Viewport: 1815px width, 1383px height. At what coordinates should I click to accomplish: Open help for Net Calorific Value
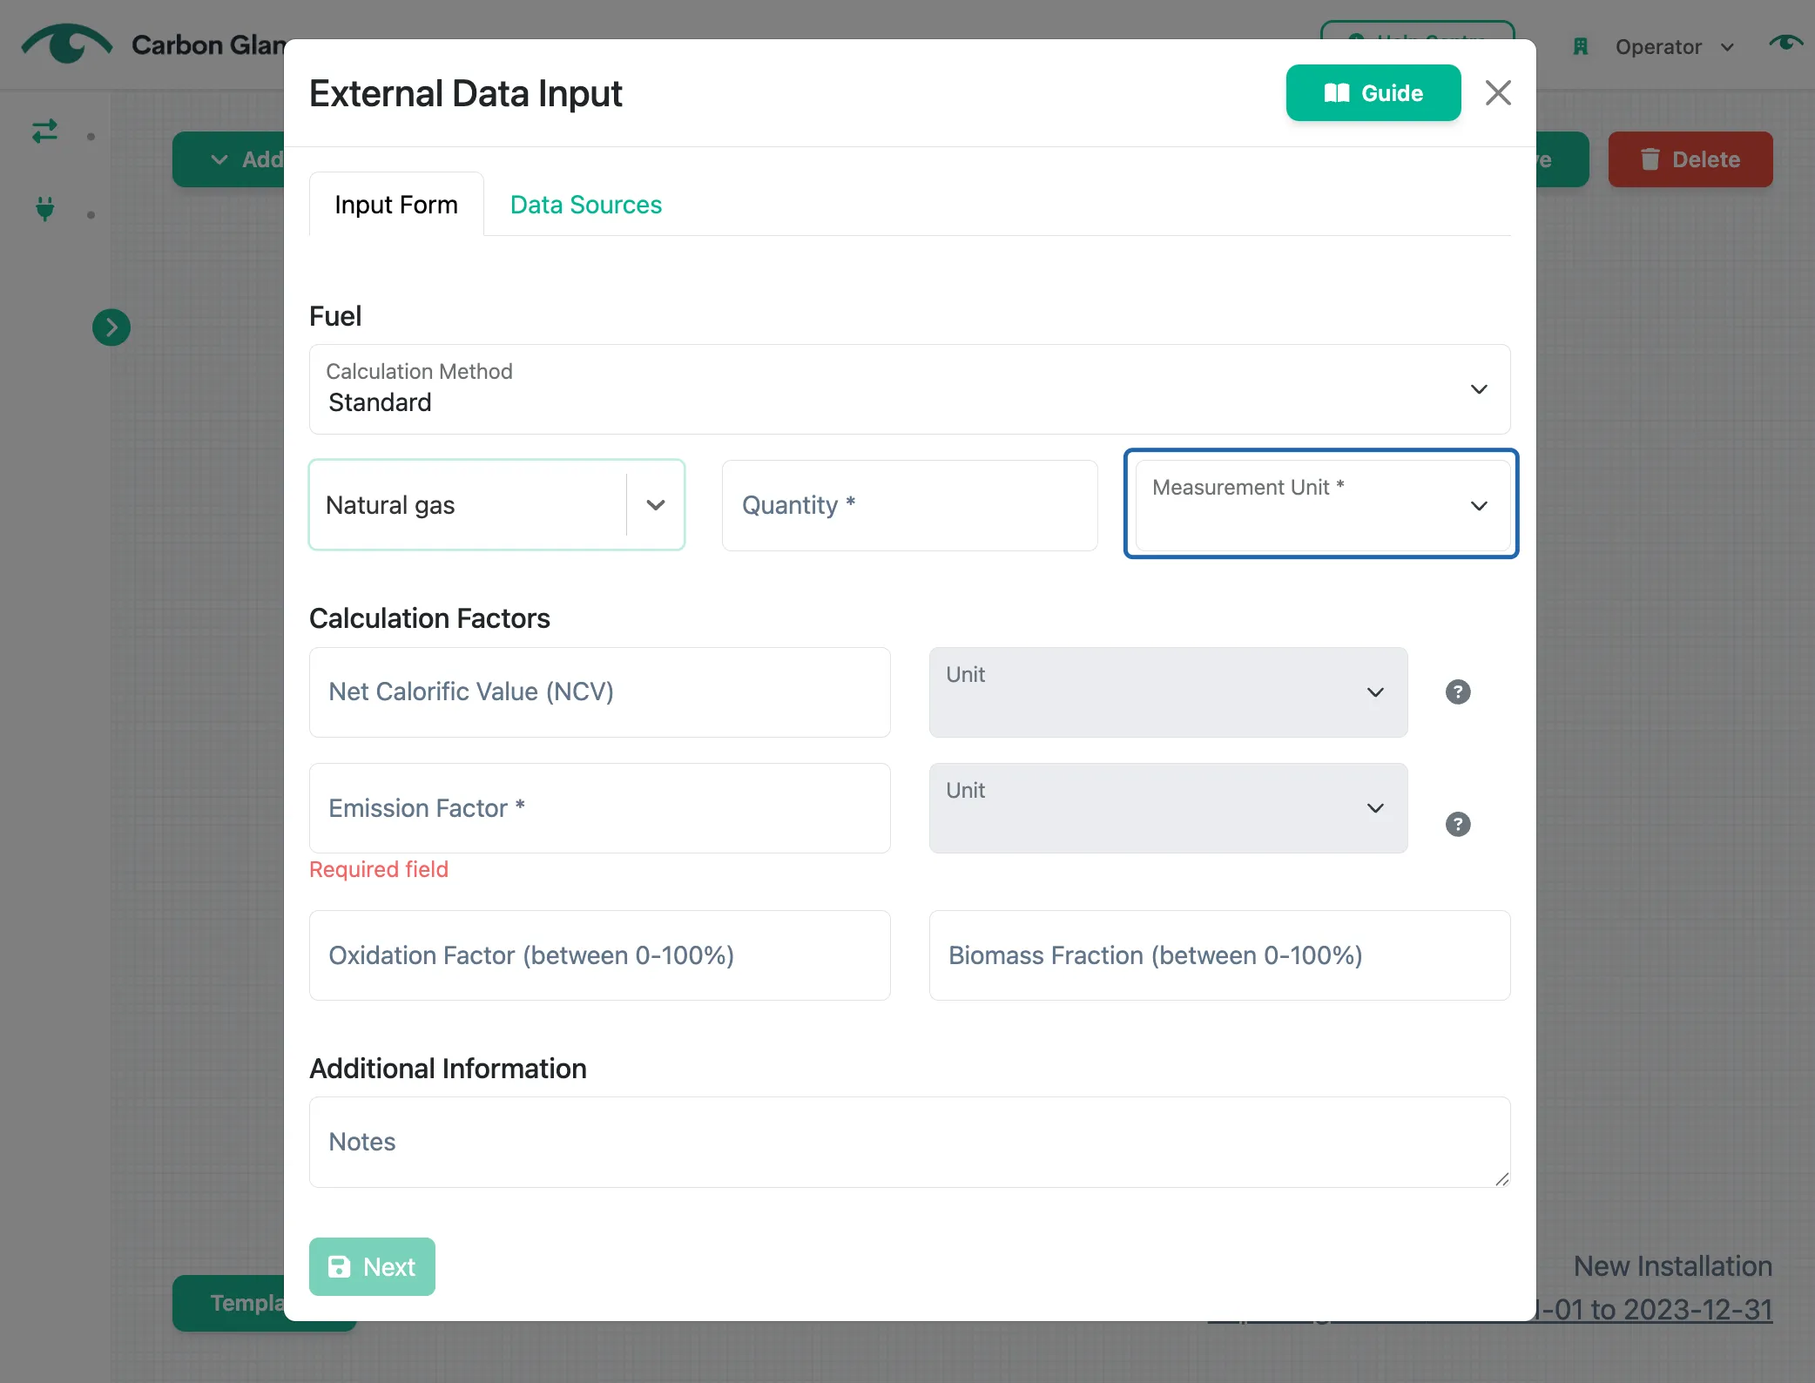tap(1458, 692)
